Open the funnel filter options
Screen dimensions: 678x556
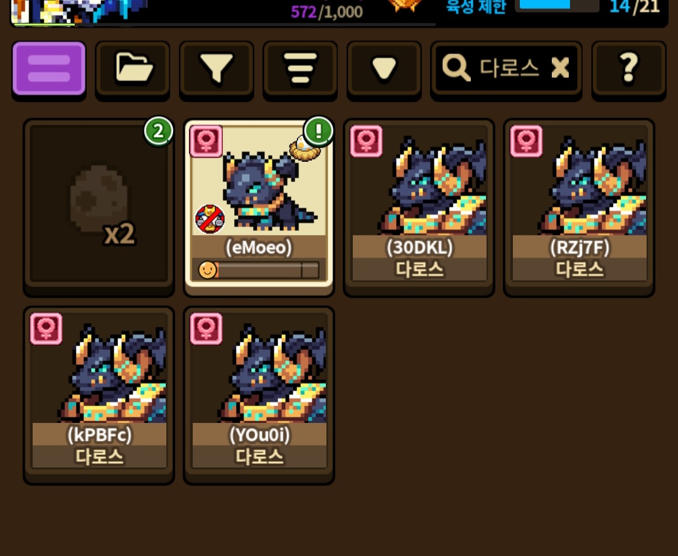[216, 68]
